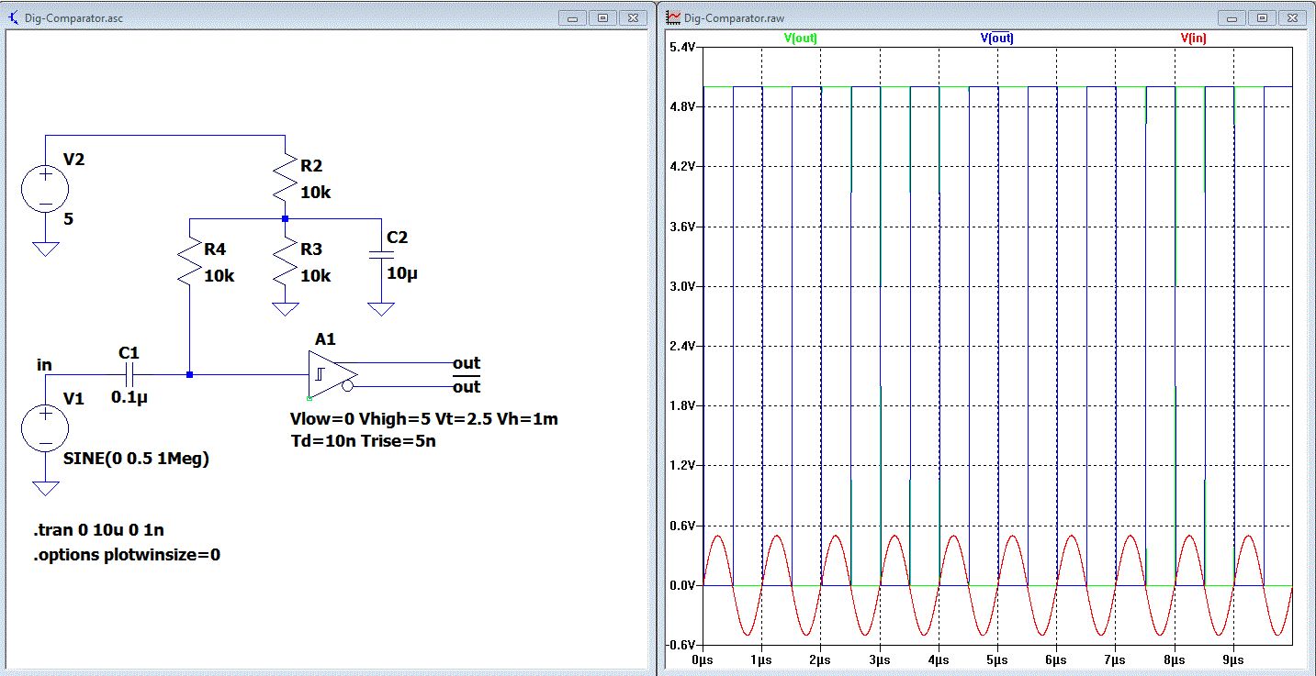1316x676 pixels.
Task: Click the SINE(0 0.5 1Meg) value text
Action: [x=137, y=460]
